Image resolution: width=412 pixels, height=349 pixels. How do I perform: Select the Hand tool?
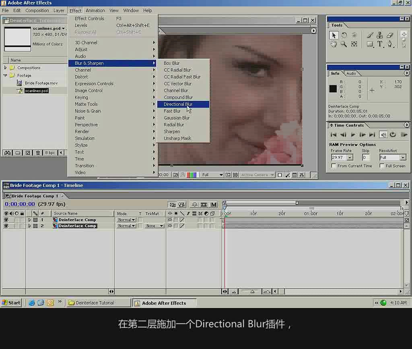pos(334,44)
